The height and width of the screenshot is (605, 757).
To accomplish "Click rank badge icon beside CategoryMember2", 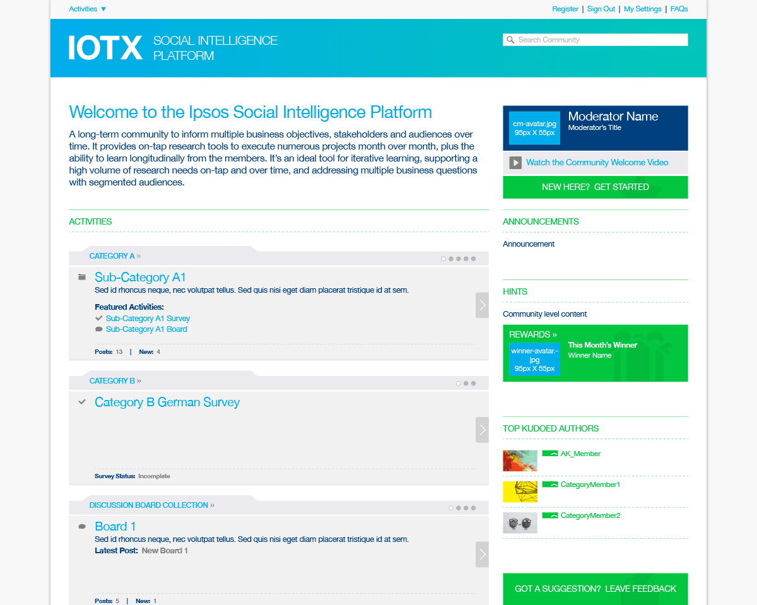I will pyautogui.click(x=550, y=515).
